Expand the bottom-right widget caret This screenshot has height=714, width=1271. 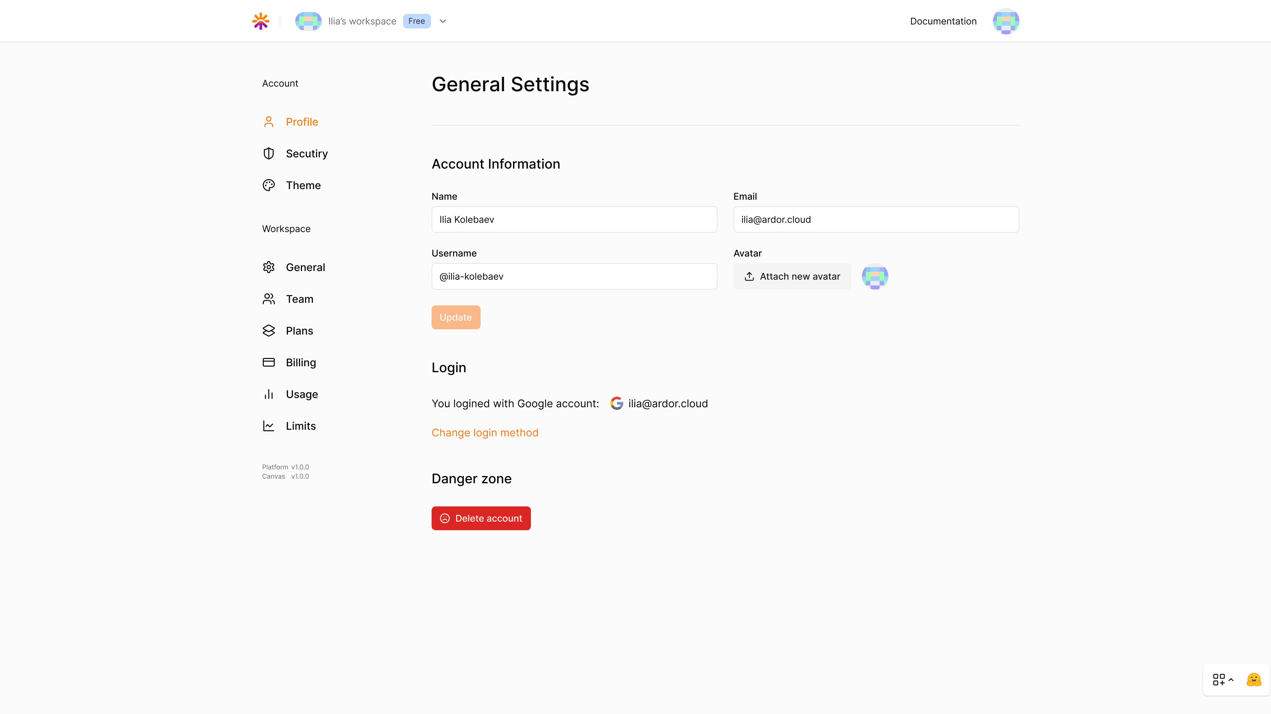(x=1231, y=680)
